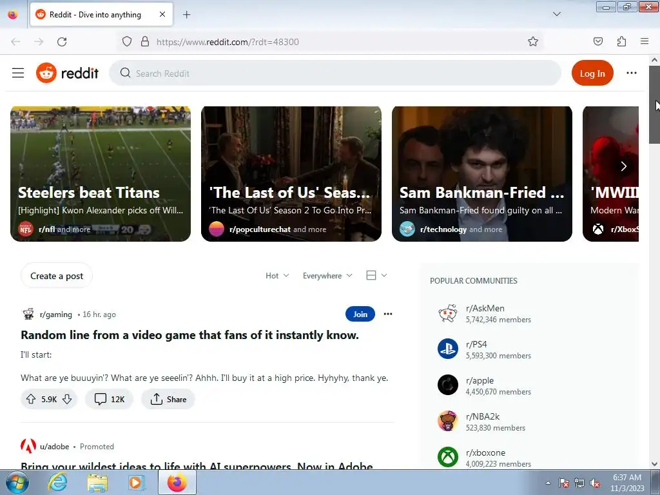Open r/gaming post options three dots
Viewport: 660px width, 495px height.
tap(387, 314)
